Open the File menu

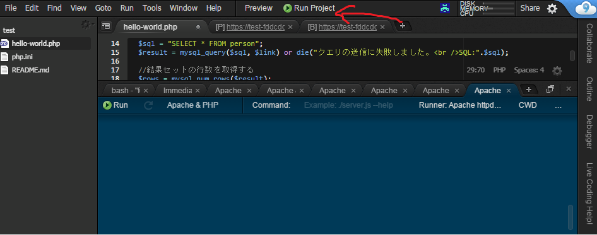coord(11,8)
